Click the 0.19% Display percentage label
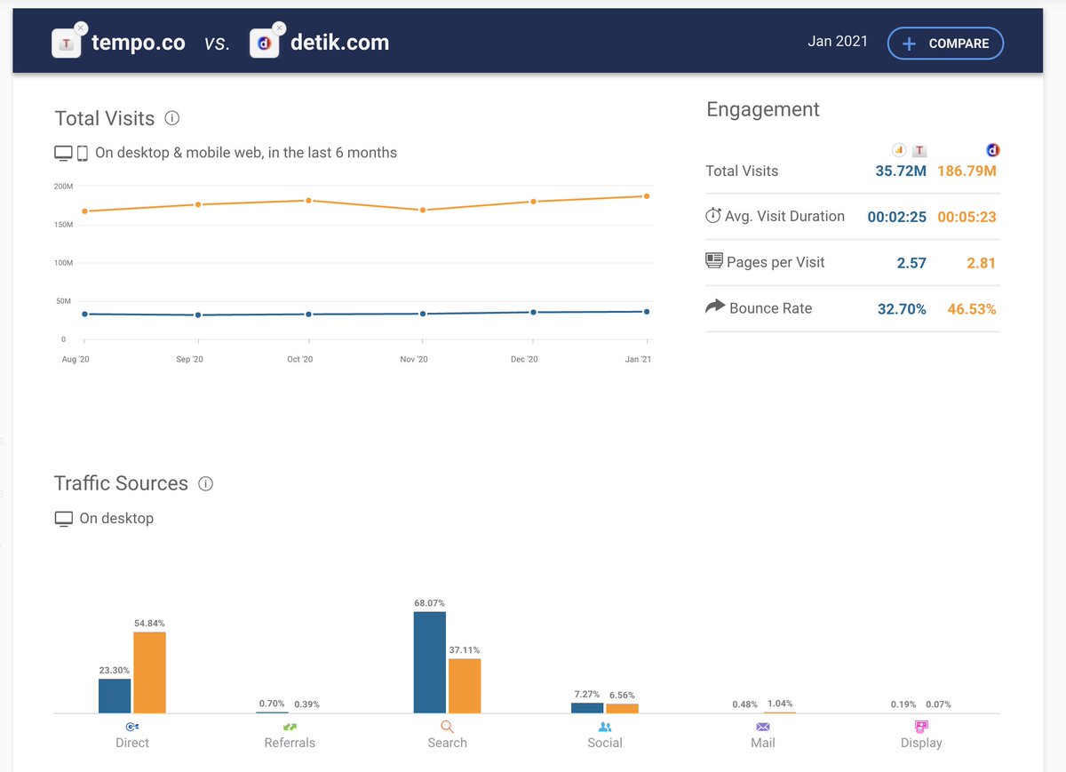Screen dimensions: 1066x772 tap(903, 704)
